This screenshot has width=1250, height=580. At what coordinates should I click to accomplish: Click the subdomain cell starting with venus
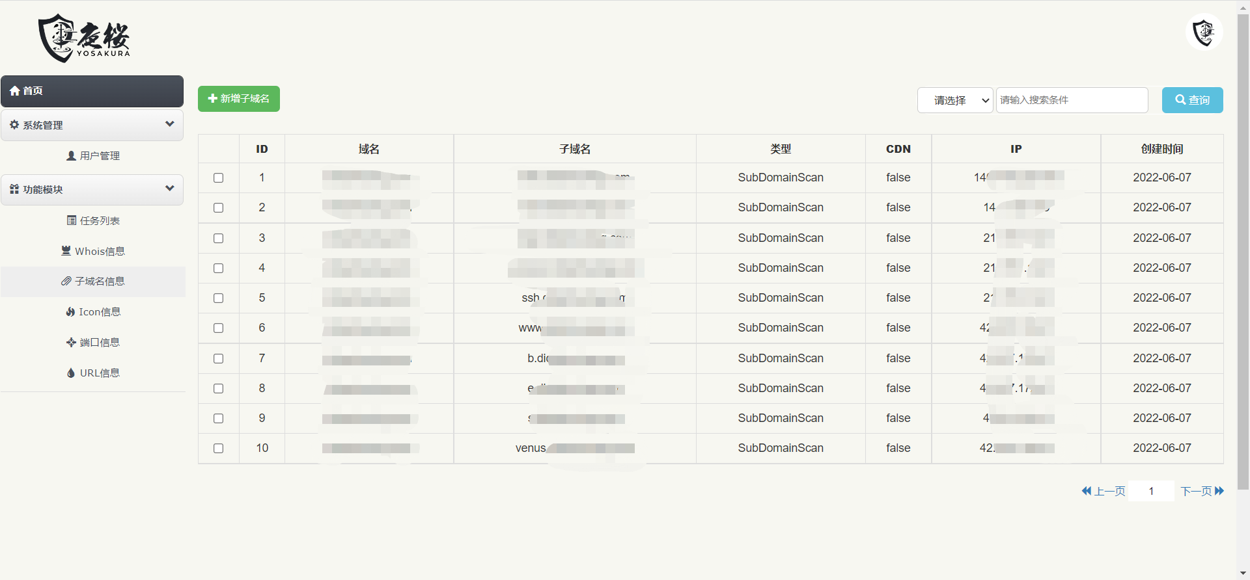coord(575,448)
